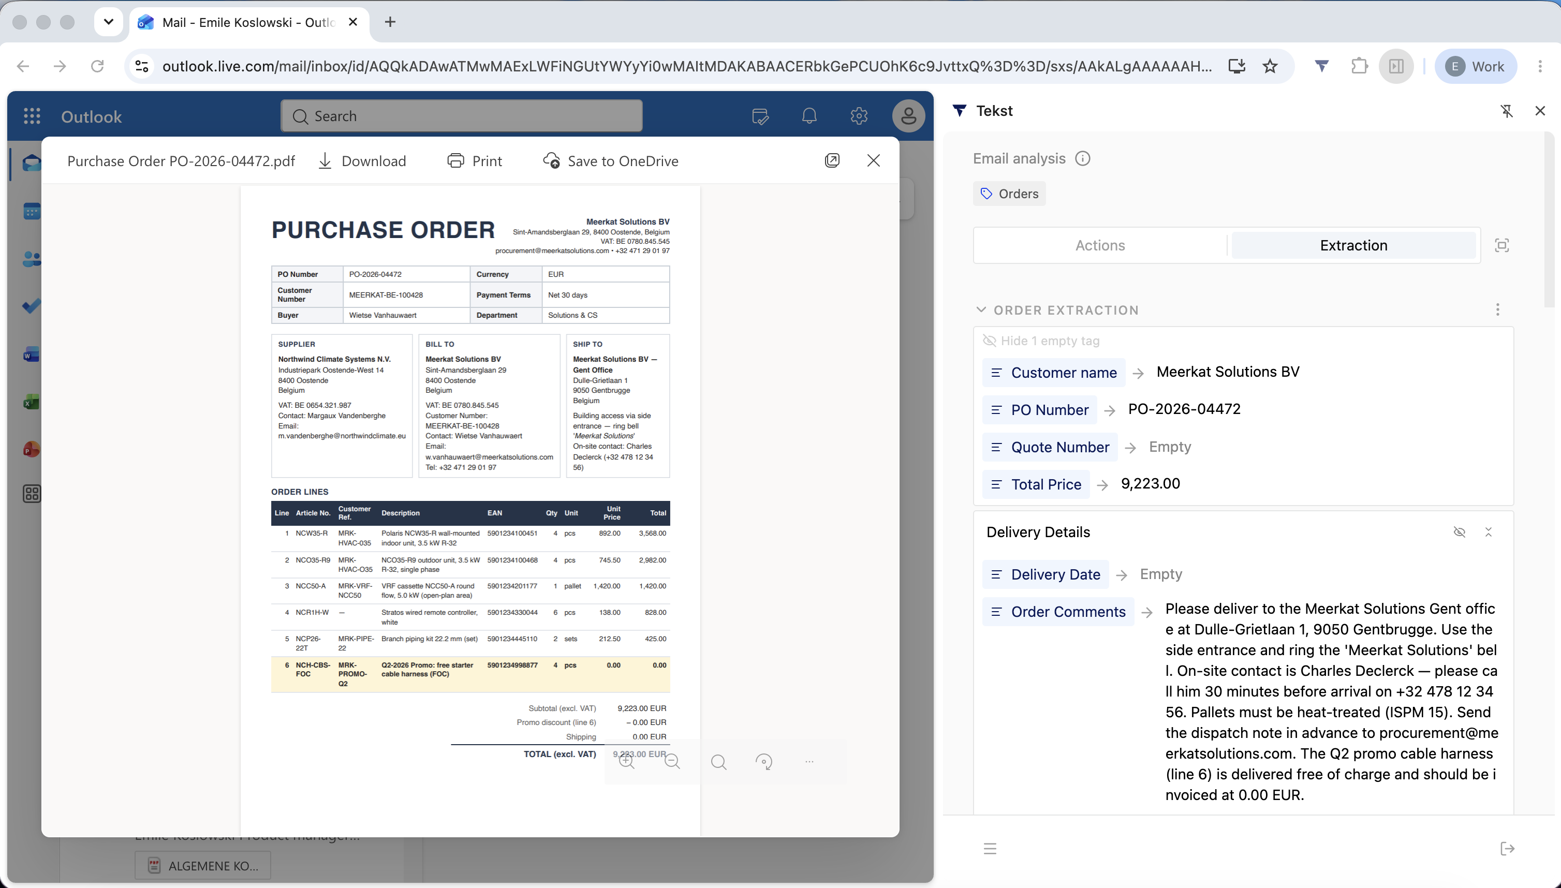Click the Outlook Search box

point(461,116)
